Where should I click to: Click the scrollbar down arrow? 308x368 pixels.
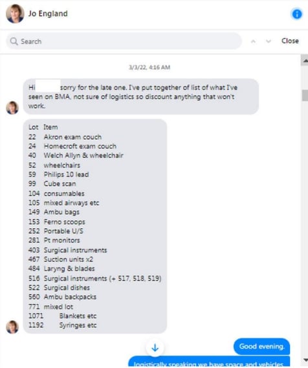[305, 360]
